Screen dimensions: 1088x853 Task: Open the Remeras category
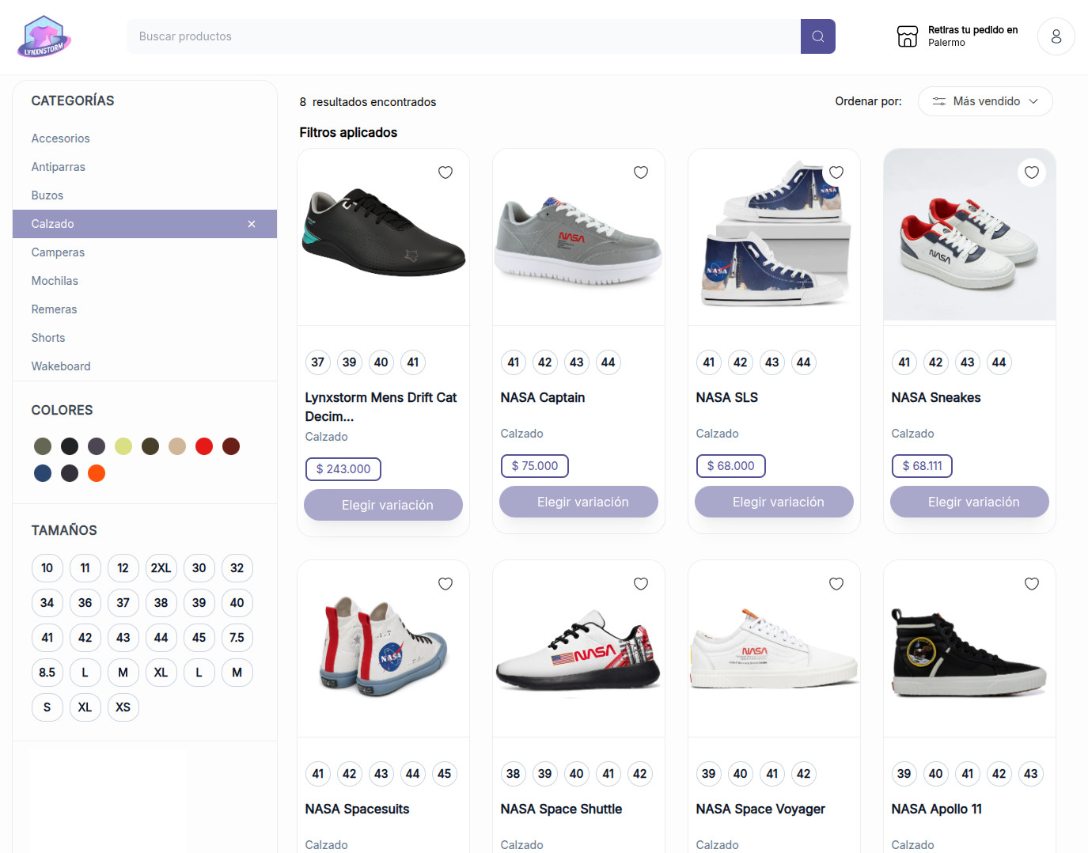coord(54,309)
